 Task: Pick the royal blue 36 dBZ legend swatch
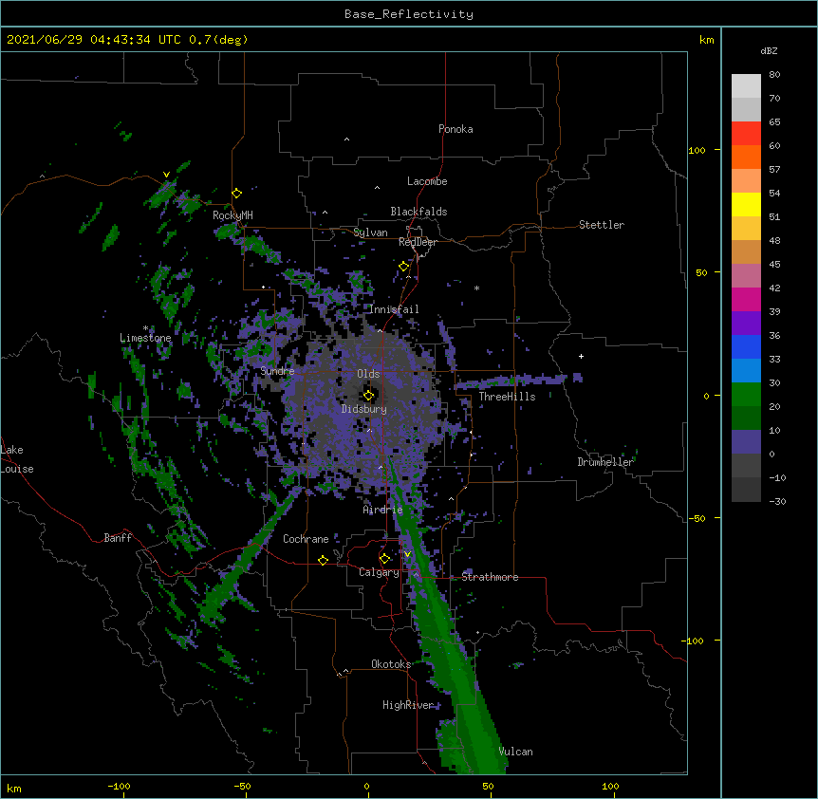pos(746,346)
